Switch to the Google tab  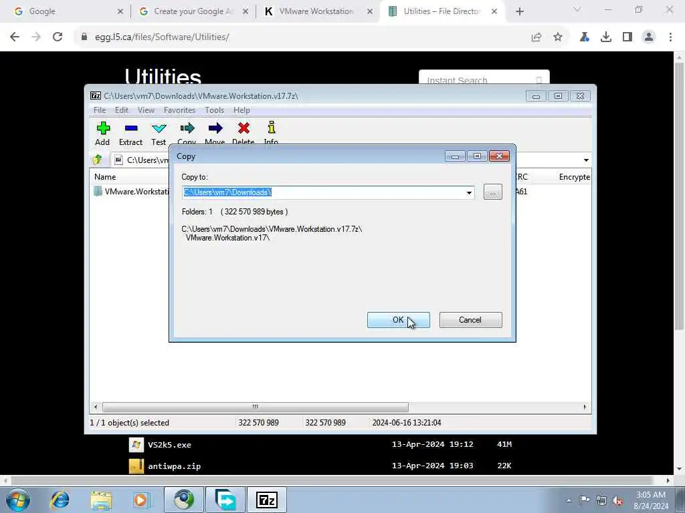coord(65,11)
